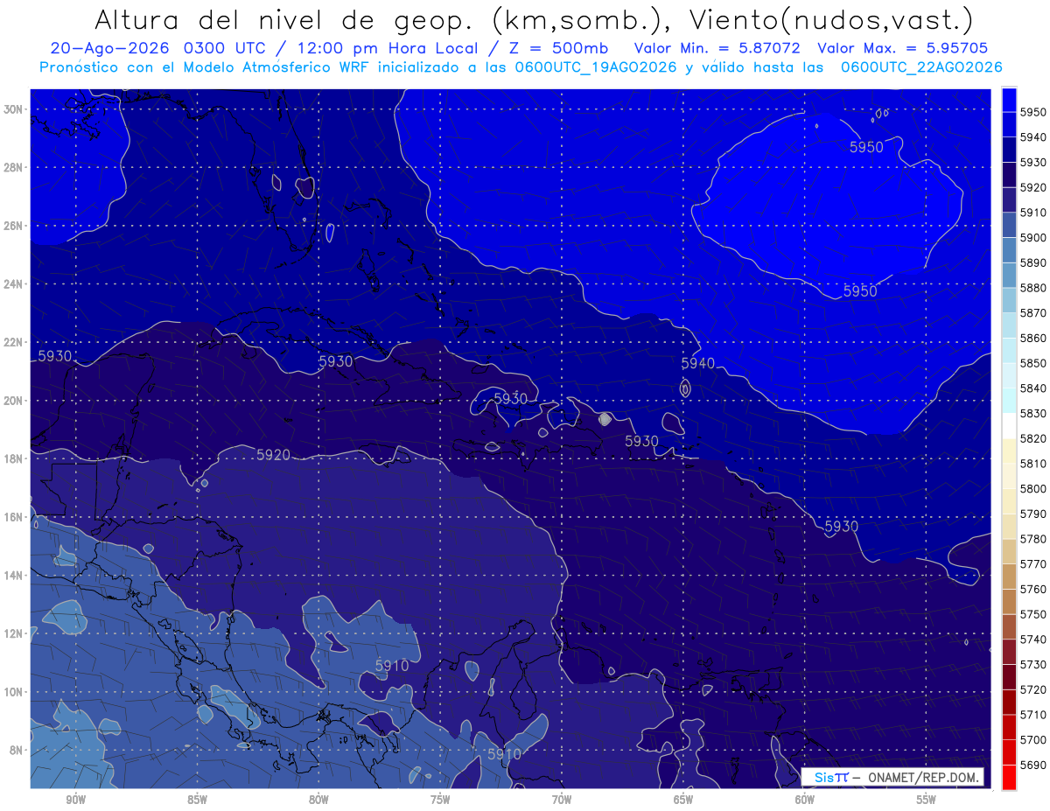Click the 80W longitude axis label
The image size is (1050, 811).
coord(318,800)
